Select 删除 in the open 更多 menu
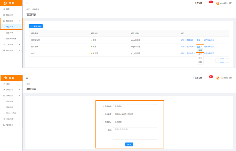The image size is (236, 151). pyautogui.click(x=200, y=62)
